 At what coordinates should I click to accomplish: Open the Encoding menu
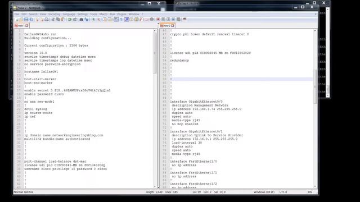pyautogui.click(x=54, y=14)
